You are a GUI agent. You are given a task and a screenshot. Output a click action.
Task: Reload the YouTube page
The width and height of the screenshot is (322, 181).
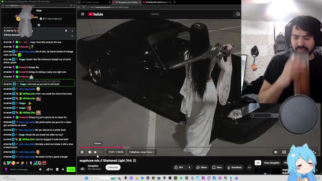[84, 7]
